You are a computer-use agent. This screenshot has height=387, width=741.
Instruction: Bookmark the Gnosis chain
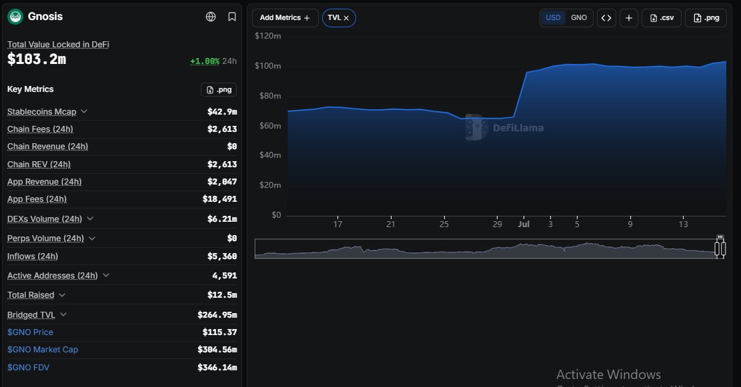[232, 17]
